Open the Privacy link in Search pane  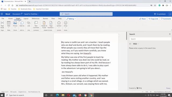[168, 88]
